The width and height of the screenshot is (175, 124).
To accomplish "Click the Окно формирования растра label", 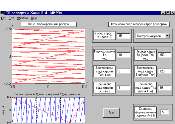I will pyautogui.click(x=49, y=24).
